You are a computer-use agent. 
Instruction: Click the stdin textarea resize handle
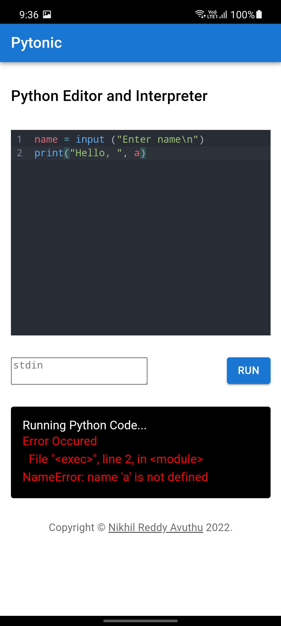(146, 383)
